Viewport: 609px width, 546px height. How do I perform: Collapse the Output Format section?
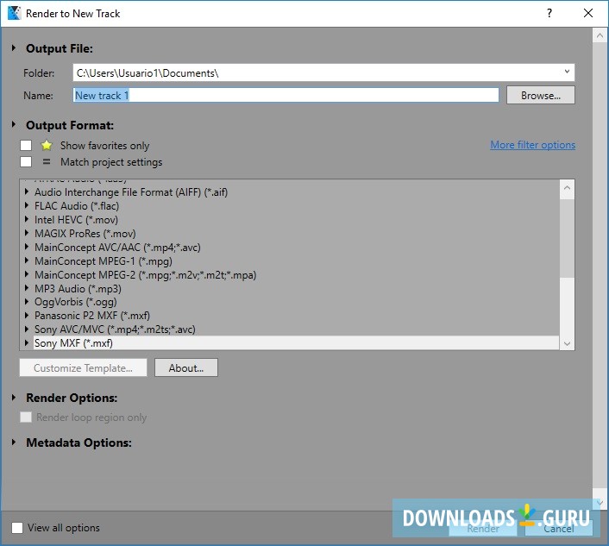click(x=14, y=124)
